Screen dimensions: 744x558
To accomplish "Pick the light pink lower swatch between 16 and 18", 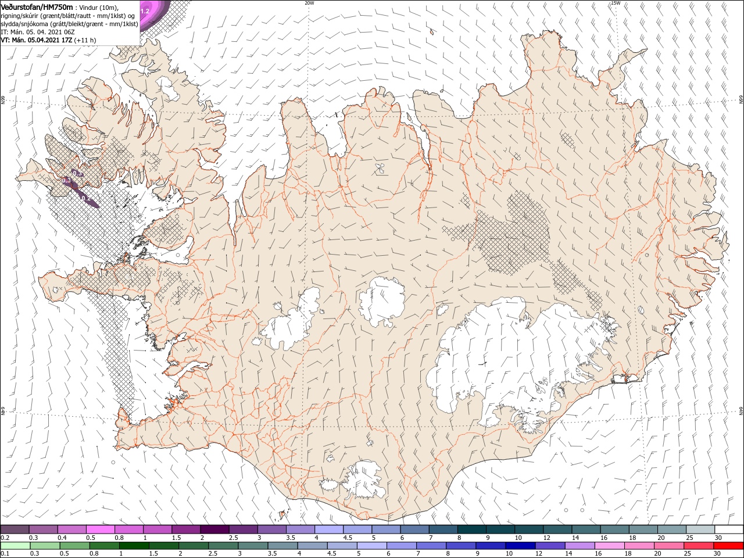I will pos(609,545).
